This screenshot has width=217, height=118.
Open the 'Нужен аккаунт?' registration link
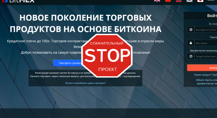pos(205,75)
